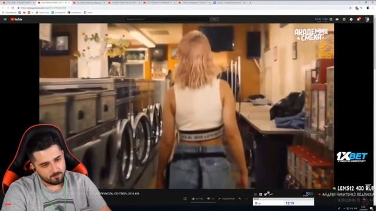Viewport: 376px width, 211px height.
Task: Click the browser back arrow
Action: [x=4, y=8]
